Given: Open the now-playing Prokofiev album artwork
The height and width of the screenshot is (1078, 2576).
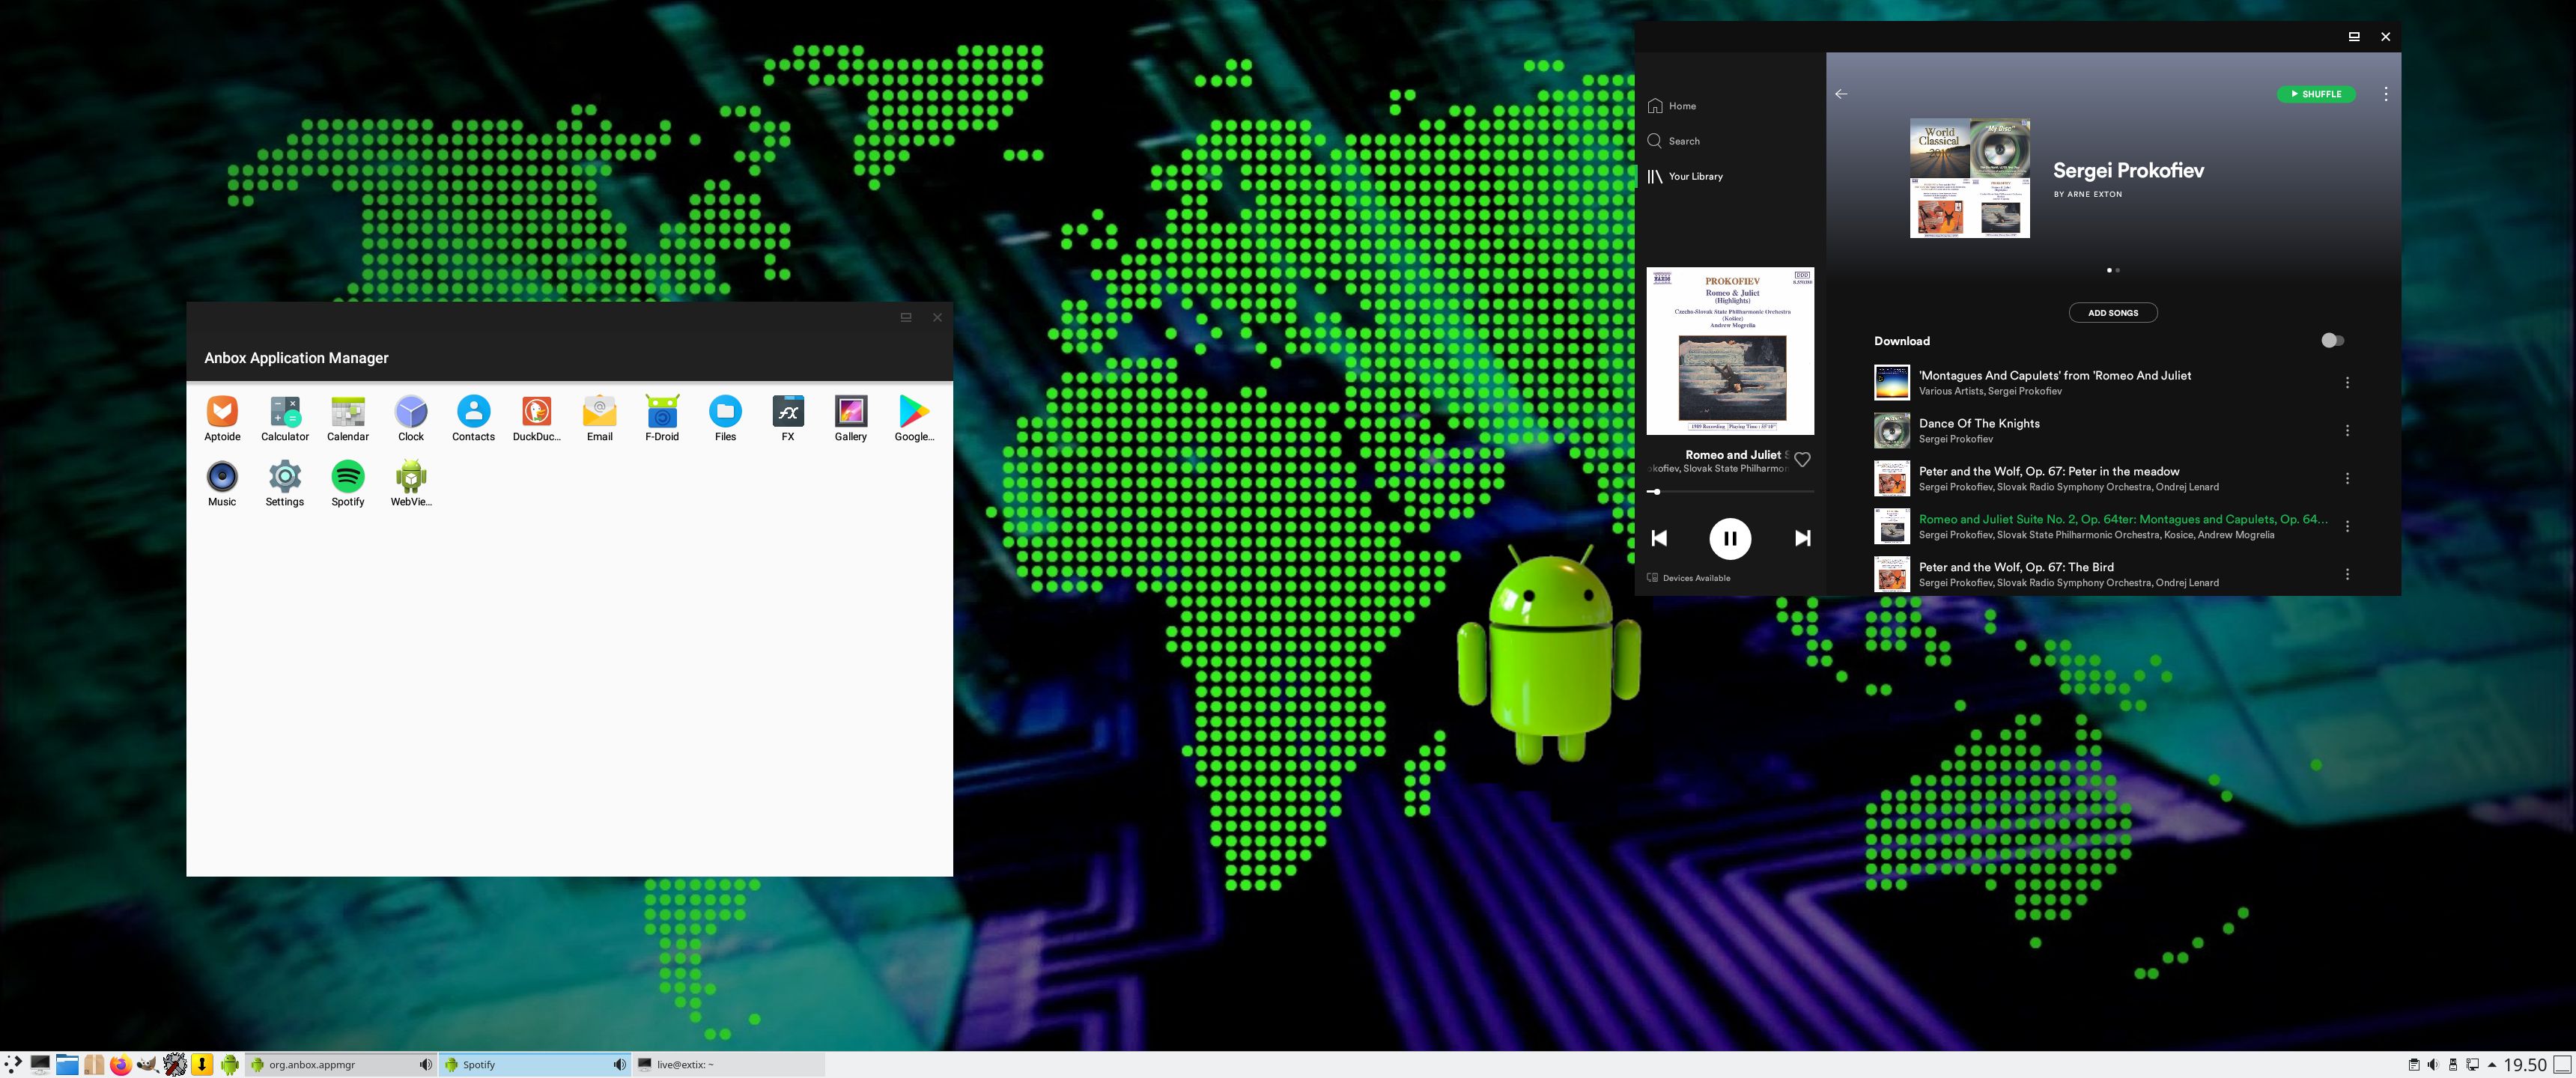Looking at the screenshot, I should click(1730, 351).
